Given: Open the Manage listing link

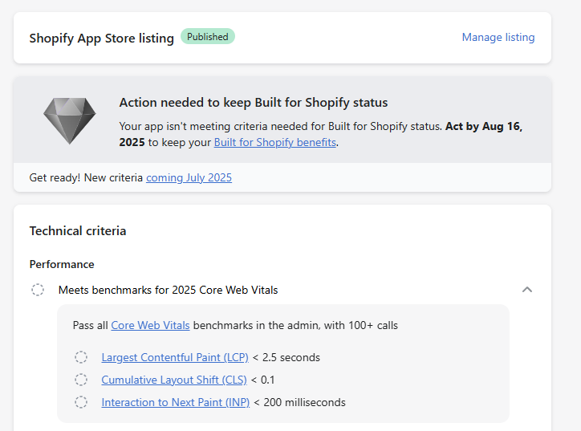Looking at the screenshot, I should [x=498, y=38].
